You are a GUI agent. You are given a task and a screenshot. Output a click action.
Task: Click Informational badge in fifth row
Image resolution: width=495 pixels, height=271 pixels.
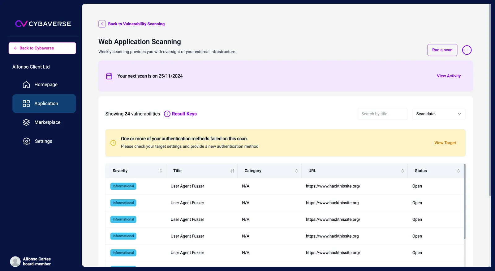tap(123, 253)
